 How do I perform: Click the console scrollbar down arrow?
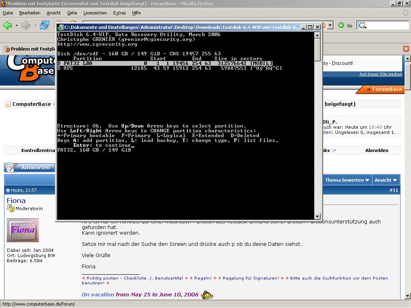pos(317,216)
